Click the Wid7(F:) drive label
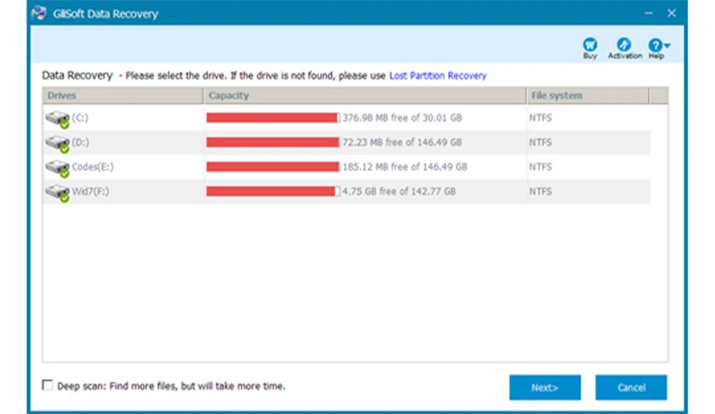This screenshot has width=715, height=414. point(91,192)
